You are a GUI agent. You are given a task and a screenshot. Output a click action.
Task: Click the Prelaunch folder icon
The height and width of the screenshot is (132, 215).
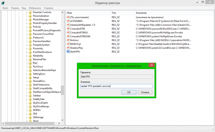click(x=30, y=37)
